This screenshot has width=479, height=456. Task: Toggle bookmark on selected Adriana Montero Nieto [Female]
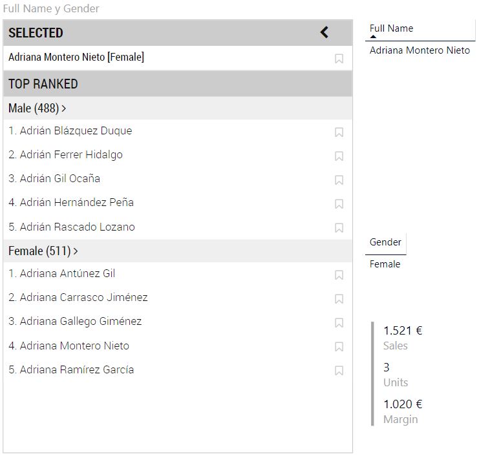click(x=339, y=59)
